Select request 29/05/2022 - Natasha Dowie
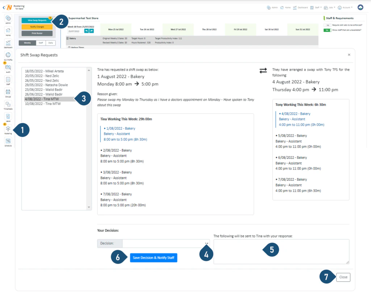 pos(46,85)
